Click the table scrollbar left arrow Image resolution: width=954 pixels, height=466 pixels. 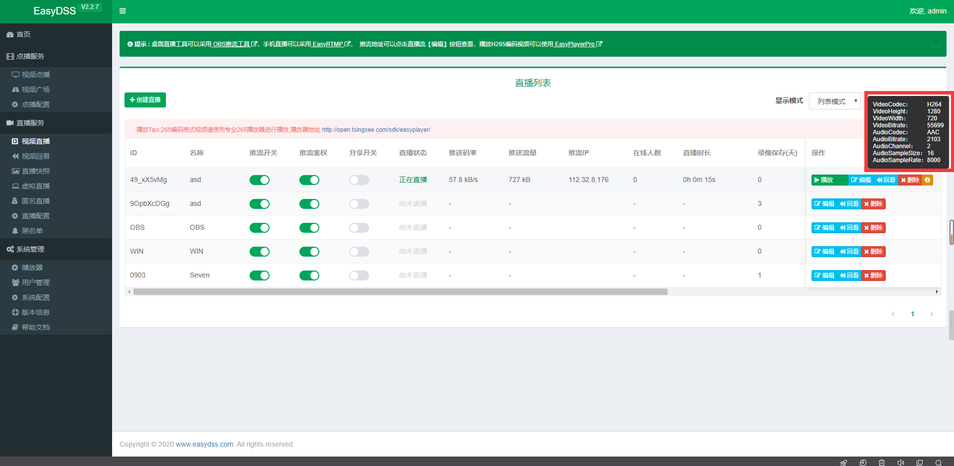pos(129,292)
